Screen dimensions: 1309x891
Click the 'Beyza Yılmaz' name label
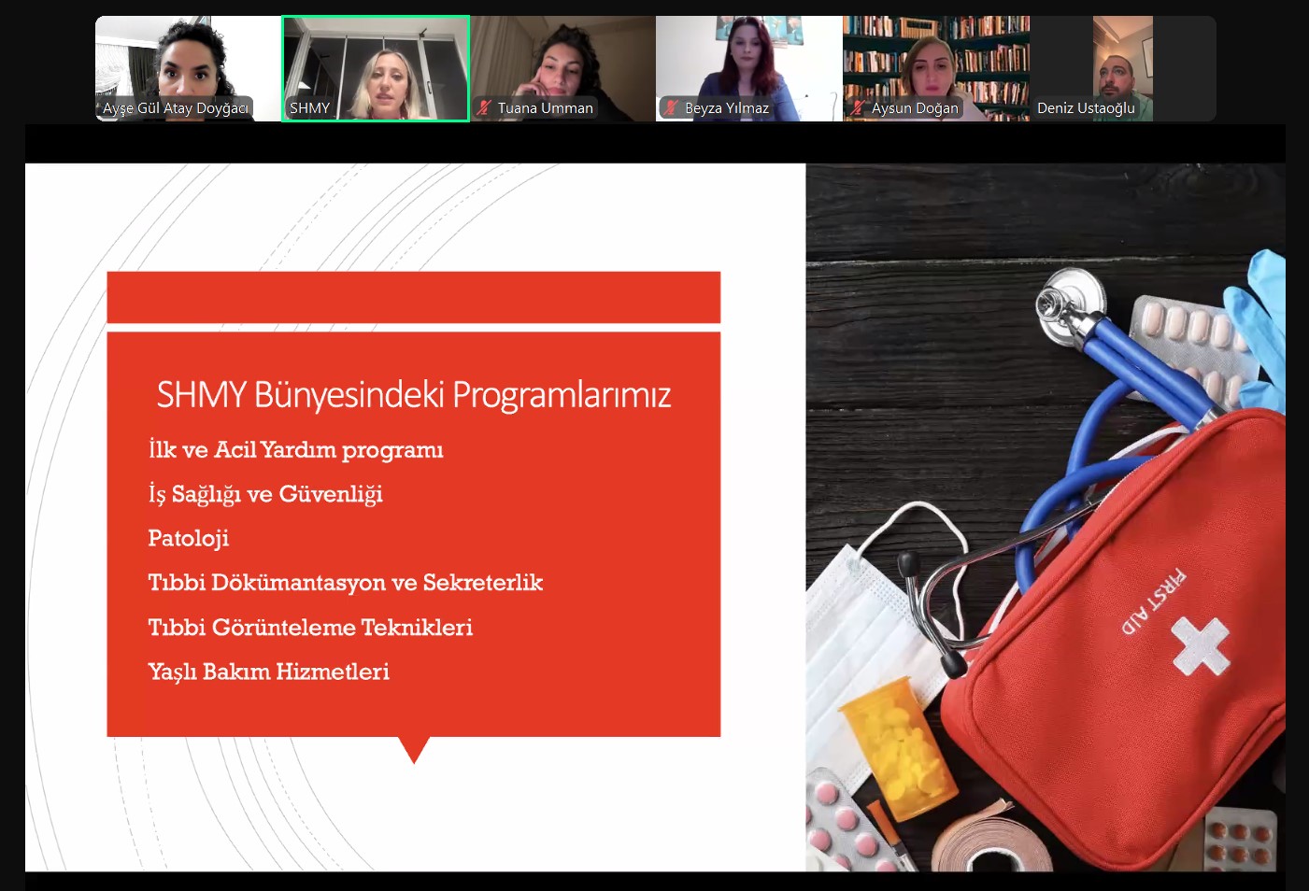[x=727, y=108]
